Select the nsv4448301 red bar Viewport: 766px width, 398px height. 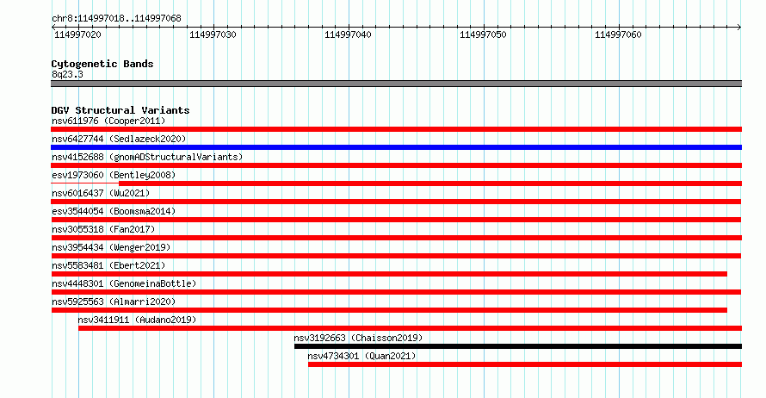[x=396, y=292]
